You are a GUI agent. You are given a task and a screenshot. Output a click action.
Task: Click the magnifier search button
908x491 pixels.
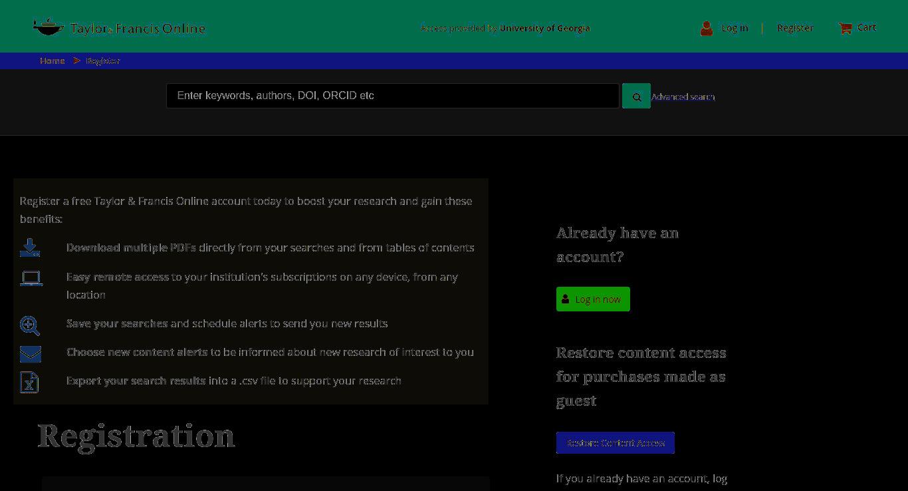(x=636, y=96)
